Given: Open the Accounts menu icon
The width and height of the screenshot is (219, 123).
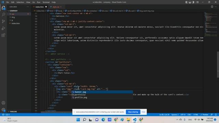Looking at the screenshot, I should point(3,103).
